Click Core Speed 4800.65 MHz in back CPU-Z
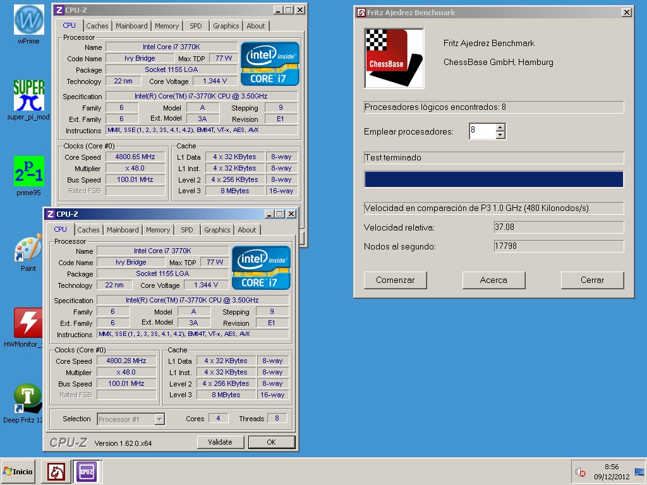 click(x=135, y=157)
